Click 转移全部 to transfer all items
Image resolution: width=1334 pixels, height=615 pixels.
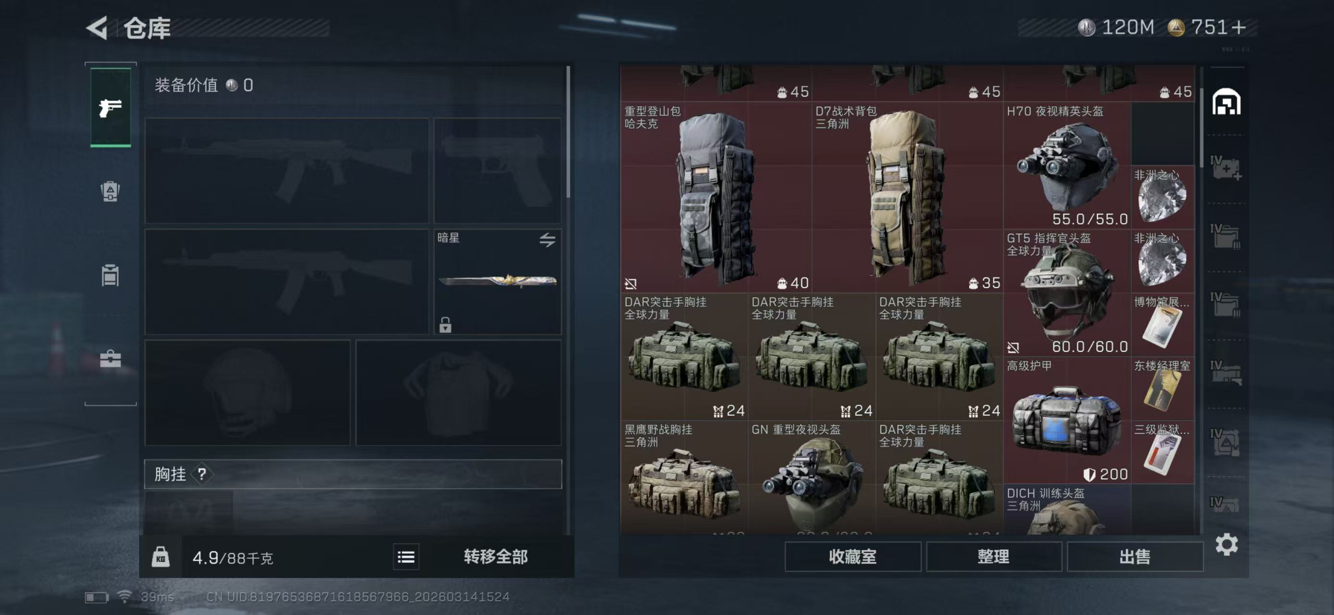point(496,556)
